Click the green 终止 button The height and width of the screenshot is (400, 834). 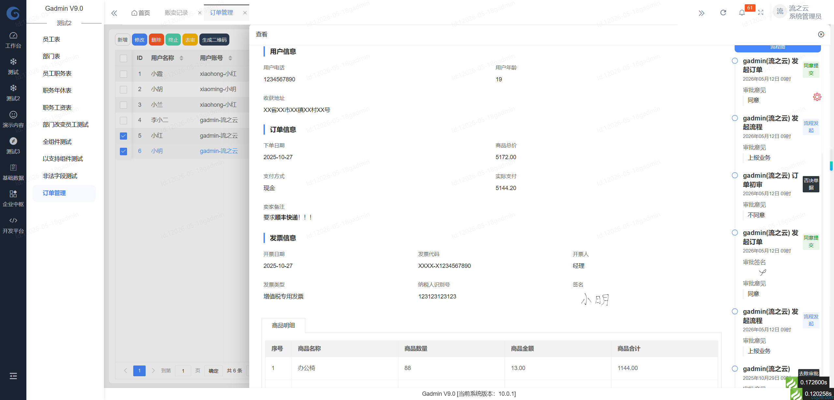(x=173, y=40)
